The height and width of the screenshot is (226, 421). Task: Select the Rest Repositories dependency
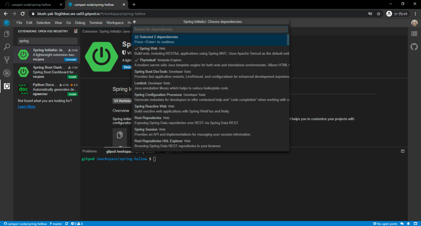210,120
